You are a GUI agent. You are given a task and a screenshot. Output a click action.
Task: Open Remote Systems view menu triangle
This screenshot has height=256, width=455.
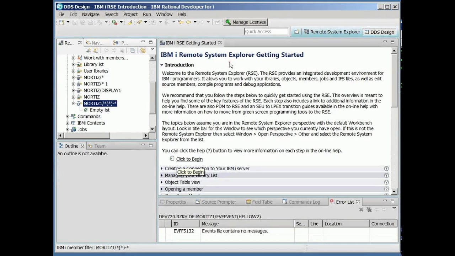click(152, 49)
